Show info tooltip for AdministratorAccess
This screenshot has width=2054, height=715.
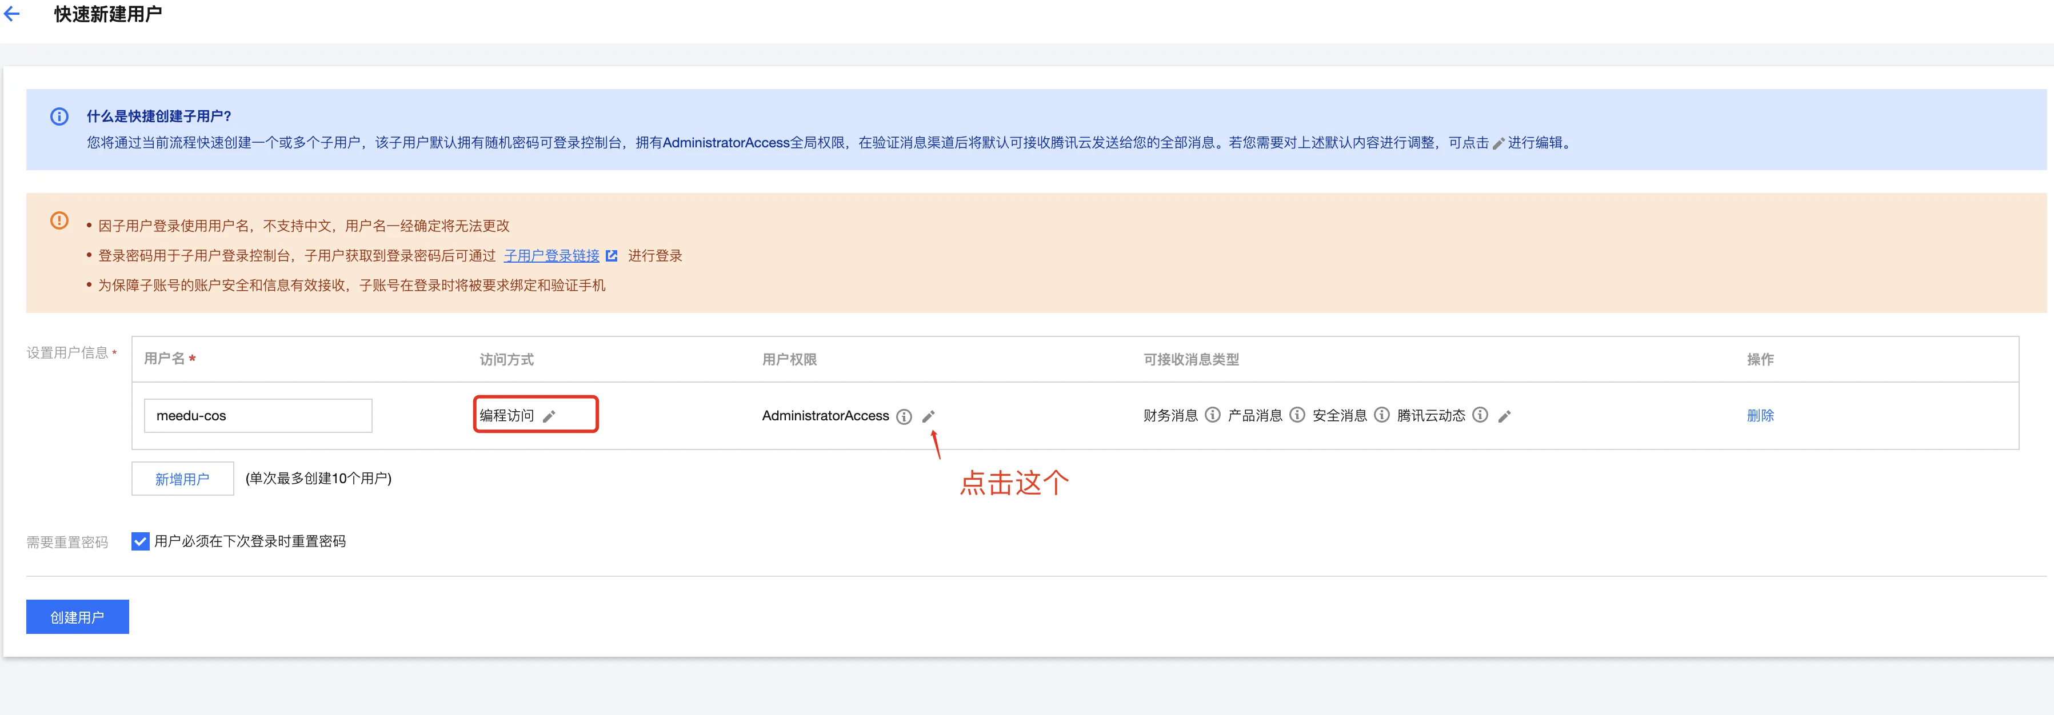(x=904, y=416)
